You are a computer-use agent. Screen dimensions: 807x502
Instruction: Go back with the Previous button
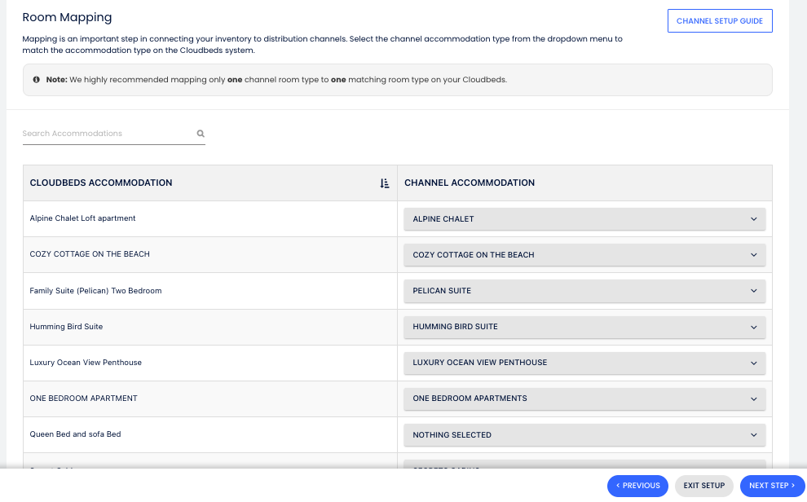pyautogui.click(x=637, y=486)
